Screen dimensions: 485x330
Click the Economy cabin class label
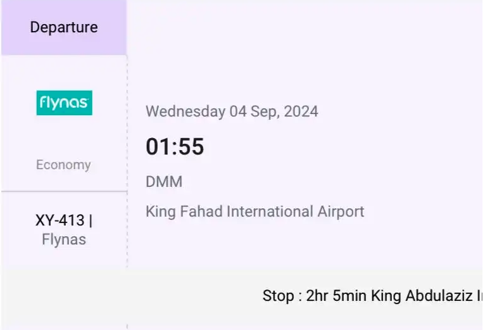pos(63,165)
